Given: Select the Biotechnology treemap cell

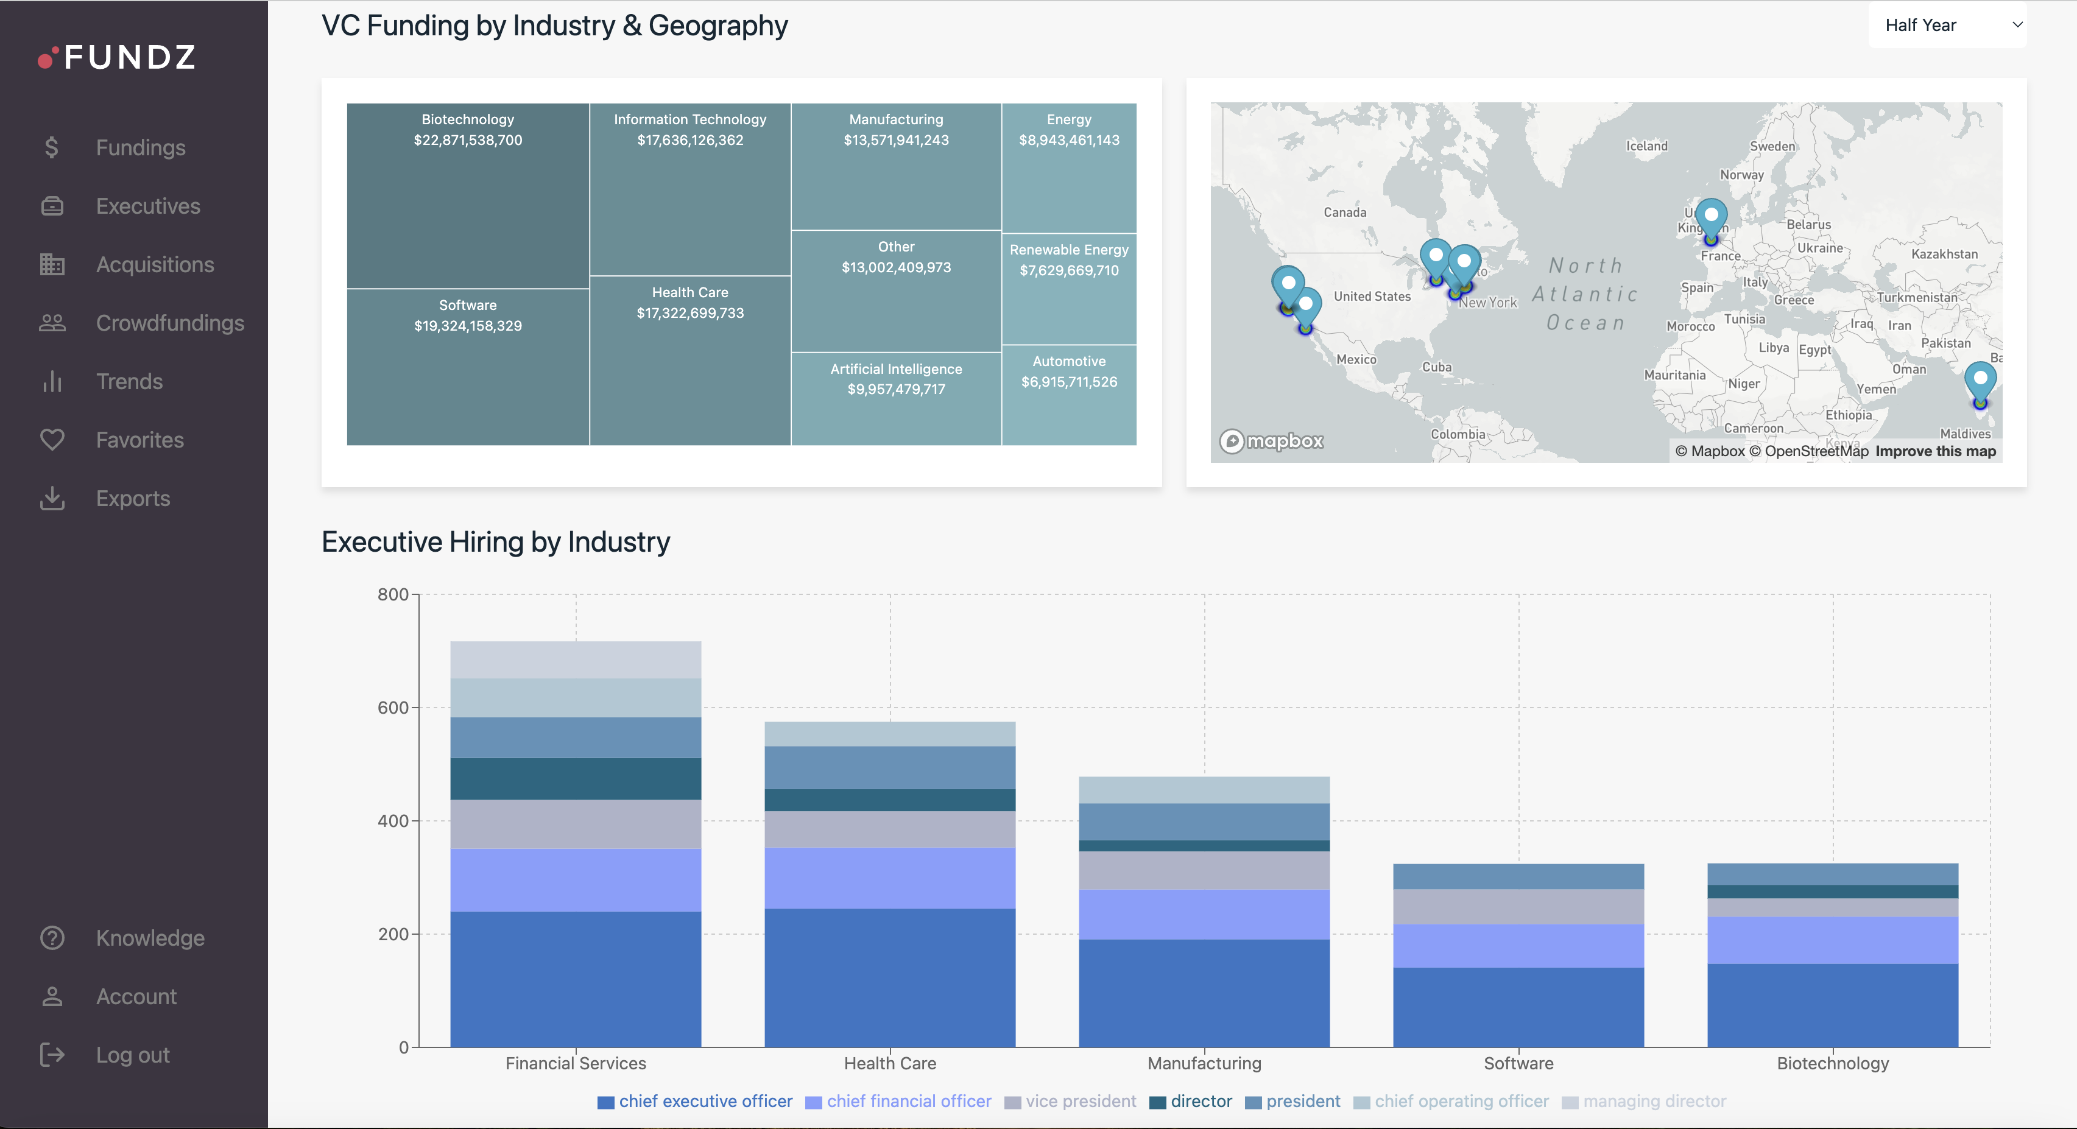Looking at the screenshot, I should click(x=467, y=195).
